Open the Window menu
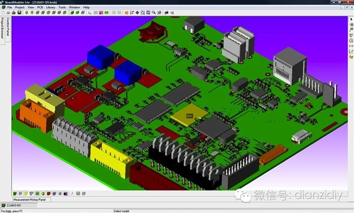The height and width of the screenshot is (213, 354). [x=74, y=7]
